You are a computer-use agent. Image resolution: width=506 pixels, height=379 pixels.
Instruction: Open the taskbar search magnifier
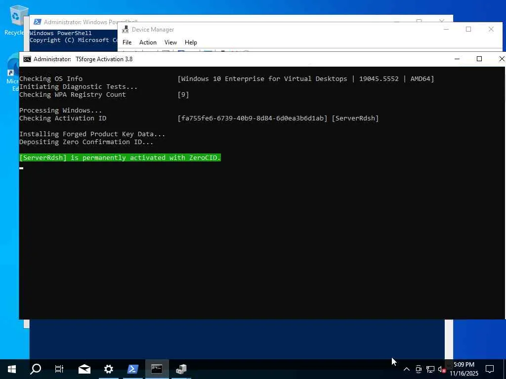click(36, 369)
